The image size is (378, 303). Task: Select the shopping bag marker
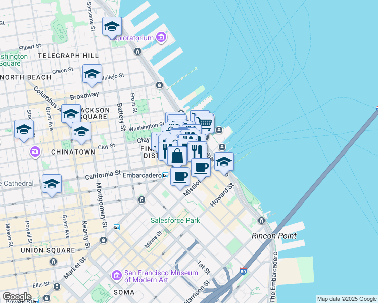(177, 156)
